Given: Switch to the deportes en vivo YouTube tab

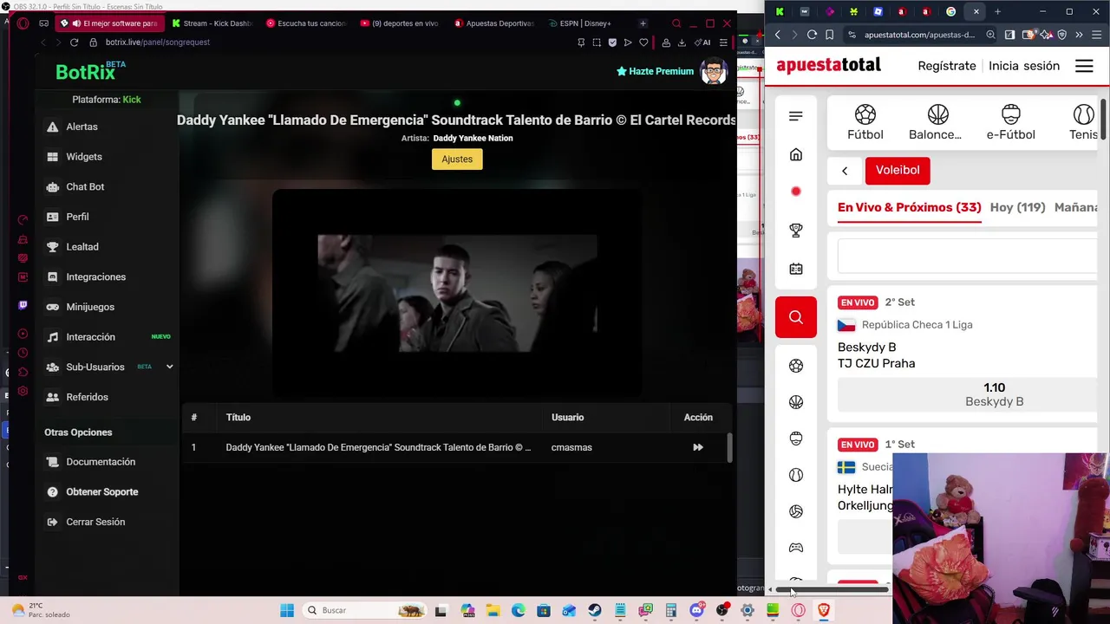Looking at the screenshot, I should pos(399,23).
